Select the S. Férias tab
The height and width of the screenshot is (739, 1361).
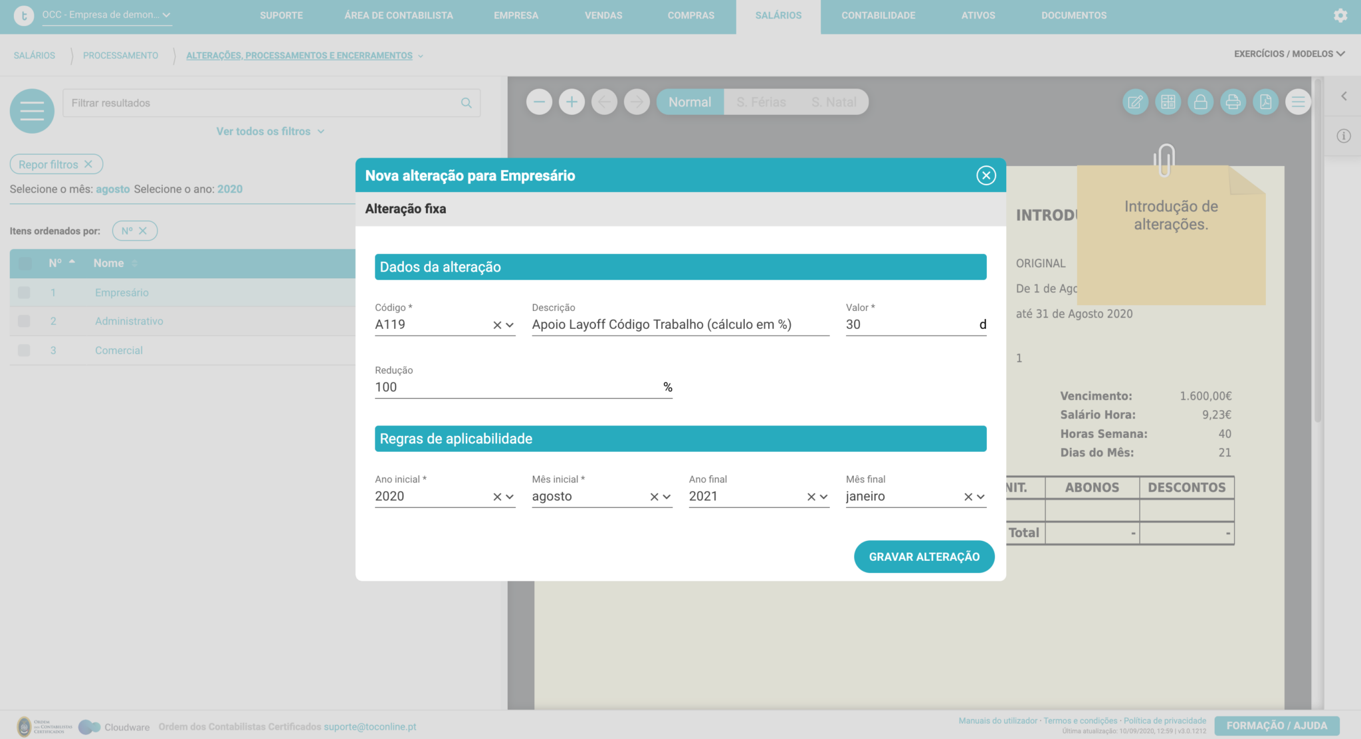point(761,102)
